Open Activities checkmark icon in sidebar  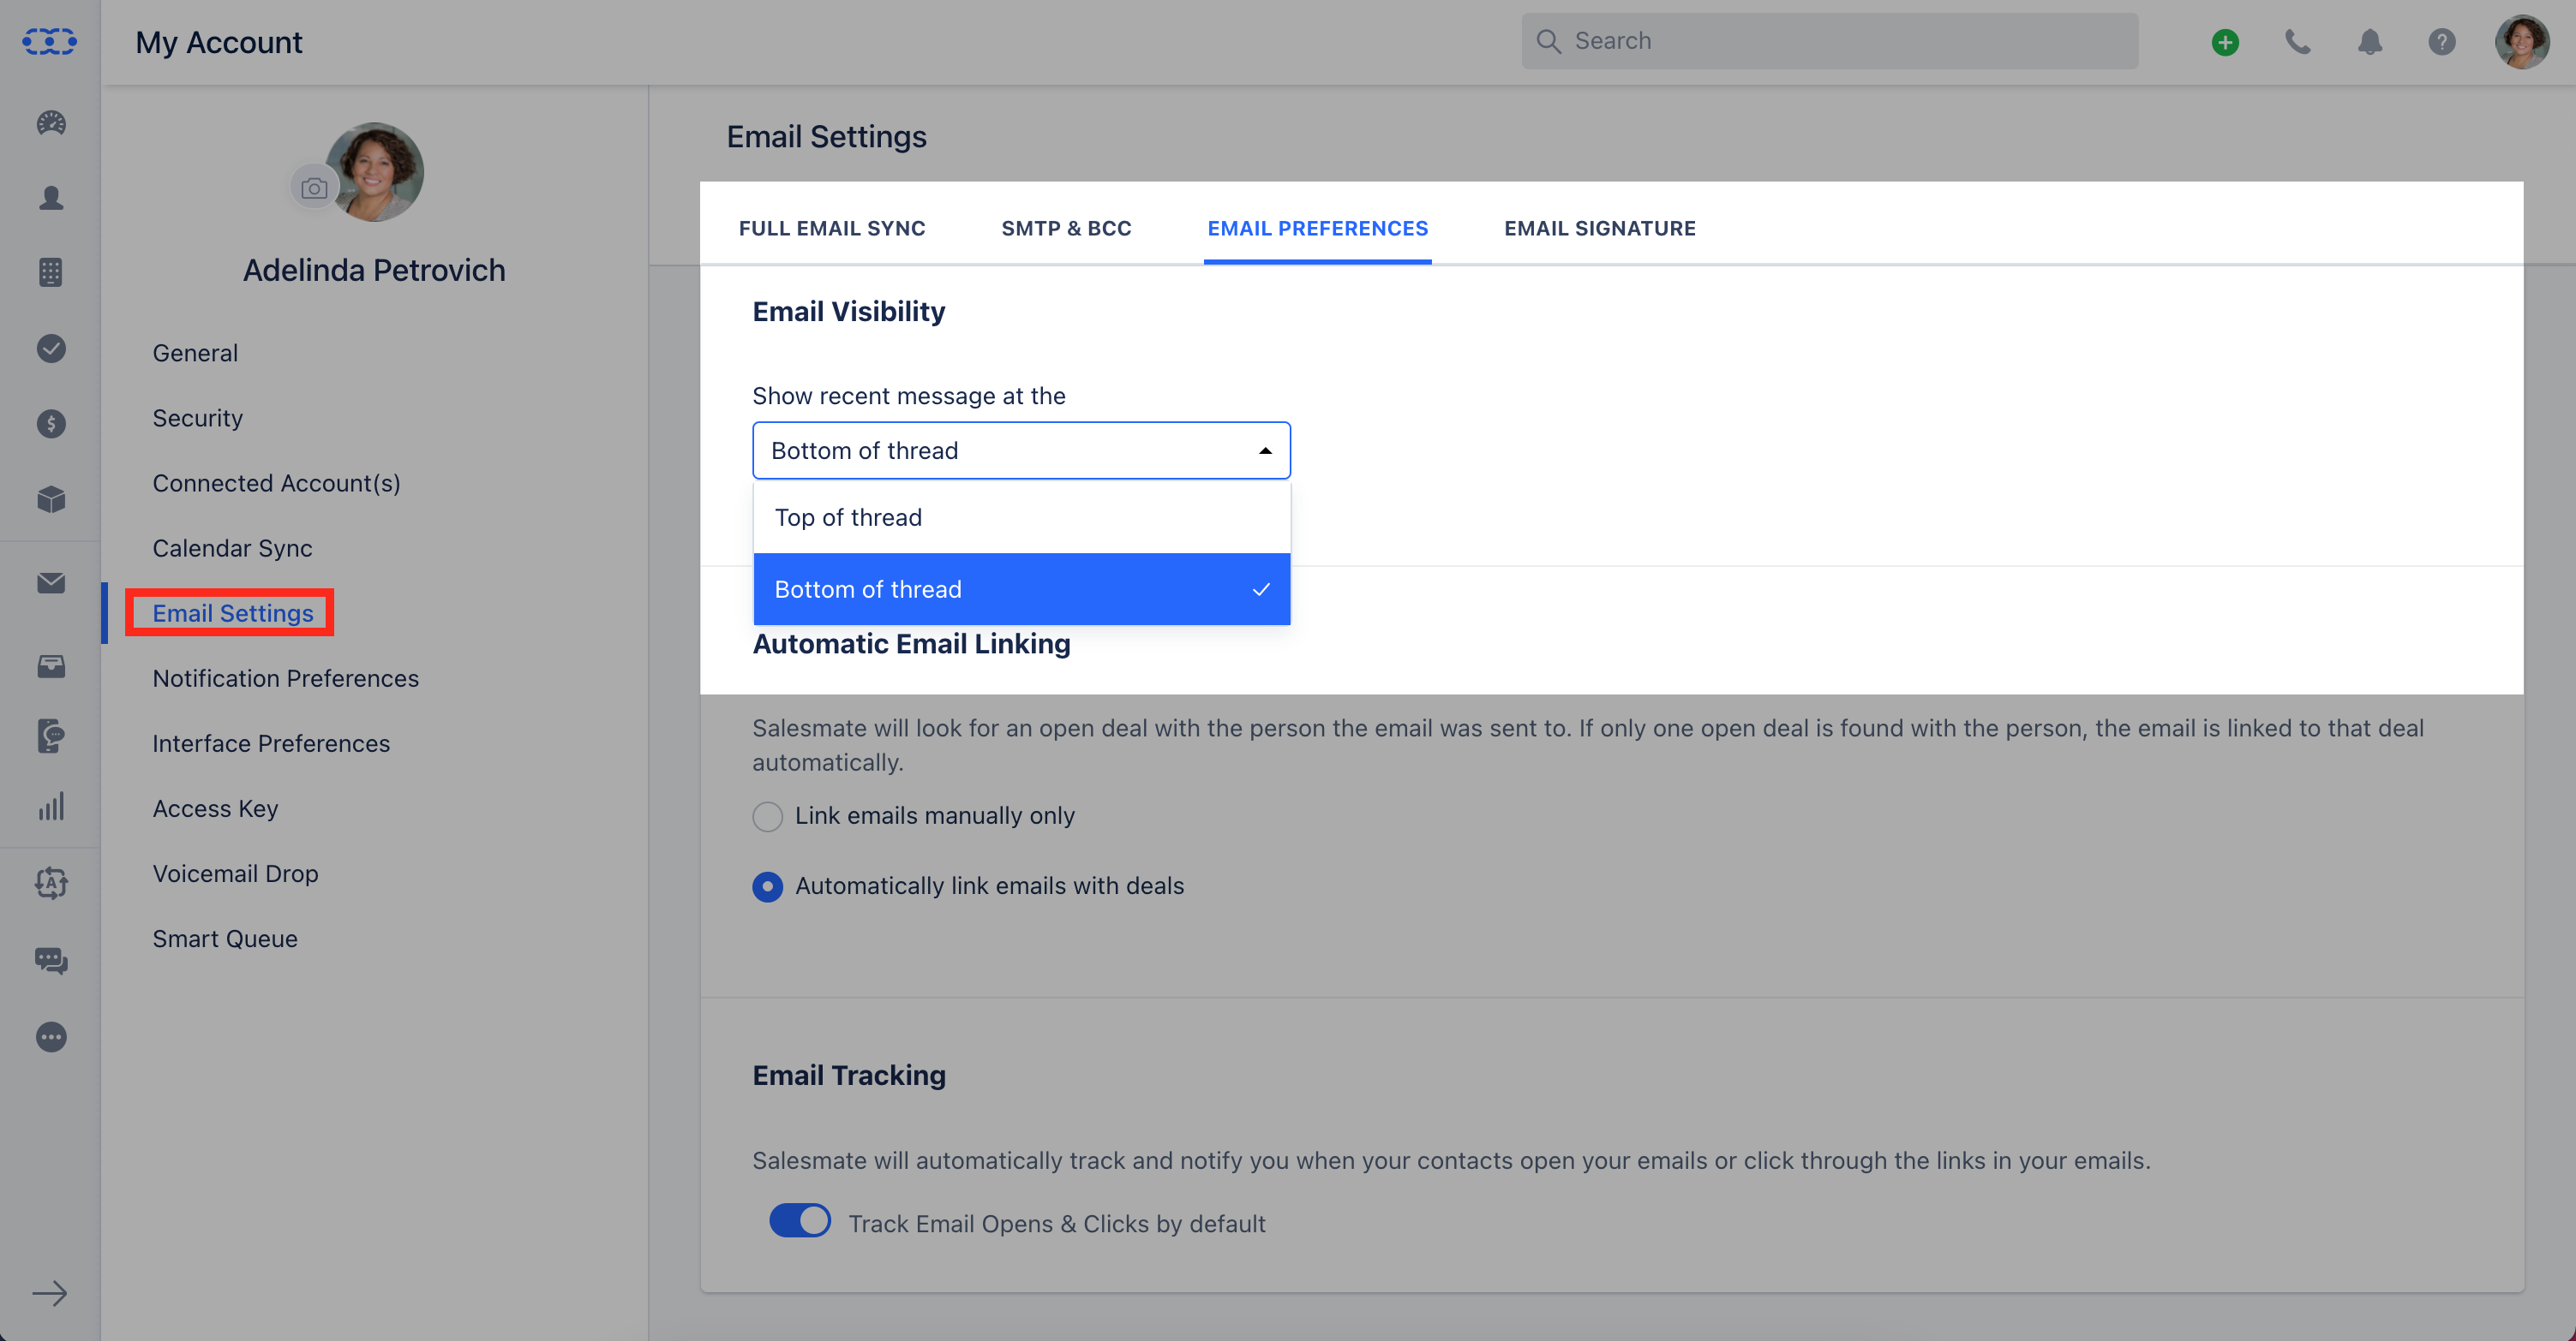coord(51,348)
